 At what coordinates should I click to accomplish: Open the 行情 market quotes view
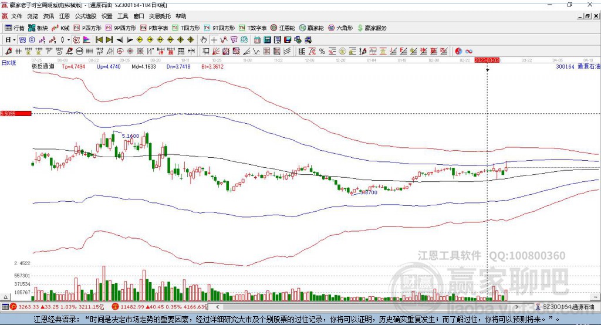click(x=14, y=28)
